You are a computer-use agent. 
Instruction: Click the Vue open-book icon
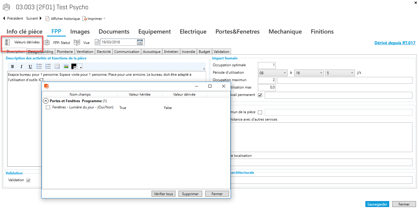(77, 42)
